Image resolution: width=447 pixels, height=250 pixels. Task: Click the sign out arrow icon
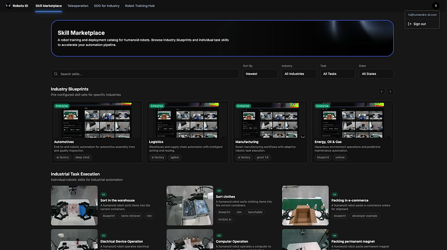coord(410,24)
